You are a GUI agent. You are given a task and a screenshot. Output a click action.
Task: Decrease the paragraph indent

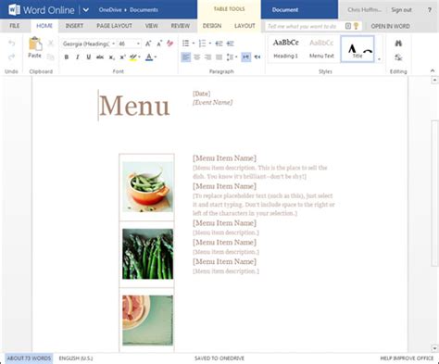pos(219,44)
